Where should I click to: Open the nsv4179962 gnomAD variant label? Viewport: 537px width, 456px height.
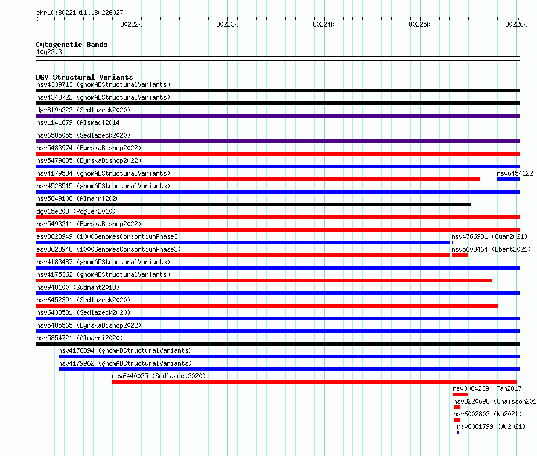click(125, 363)
